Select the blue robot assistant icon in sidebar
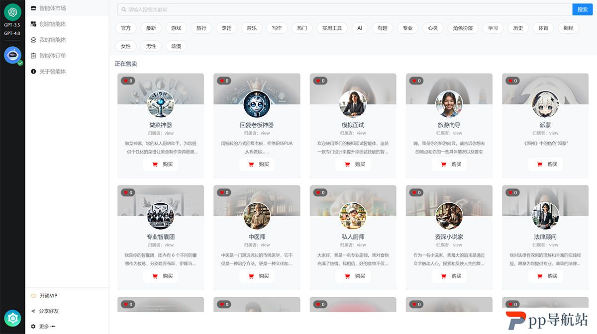The width and height of the screenshot is (597, 334). click(x=12, y=55)
